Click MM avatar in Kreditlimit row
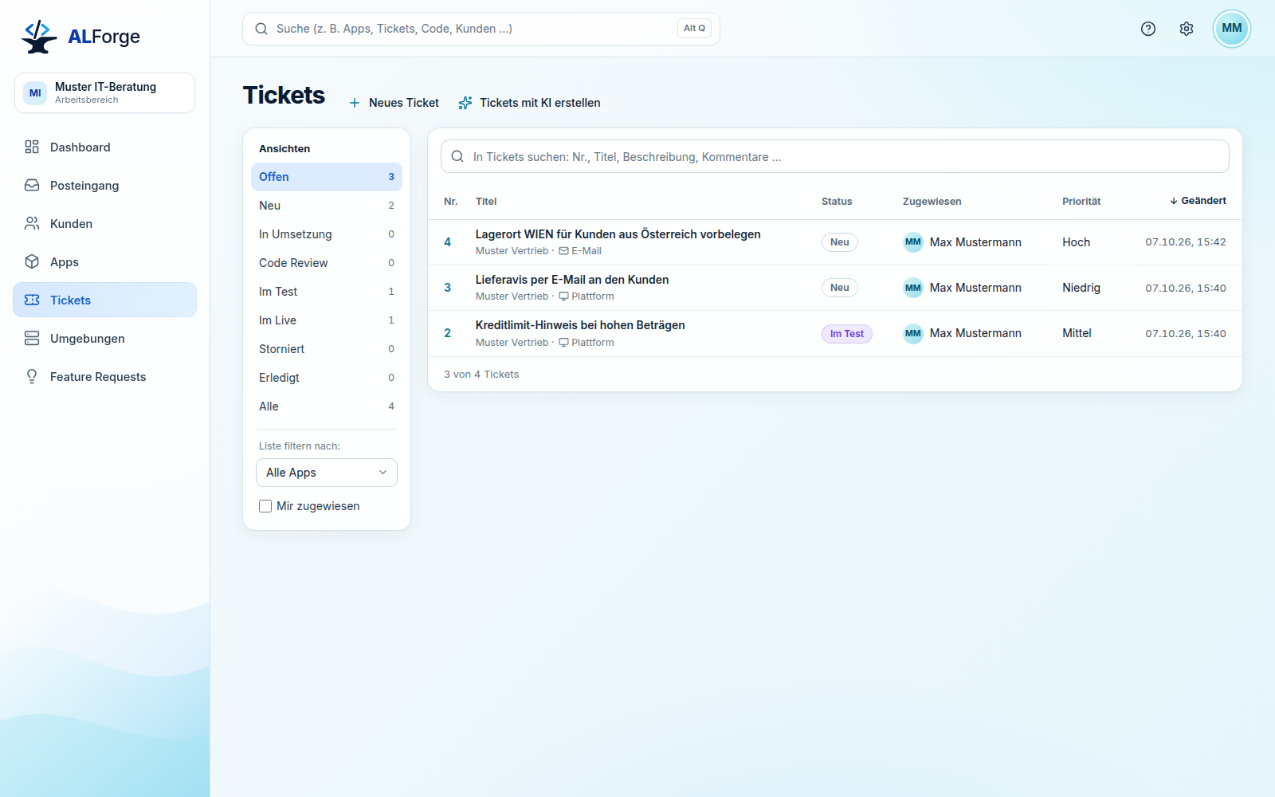The width and height of the screenshot is (1275, 797). 913,333
